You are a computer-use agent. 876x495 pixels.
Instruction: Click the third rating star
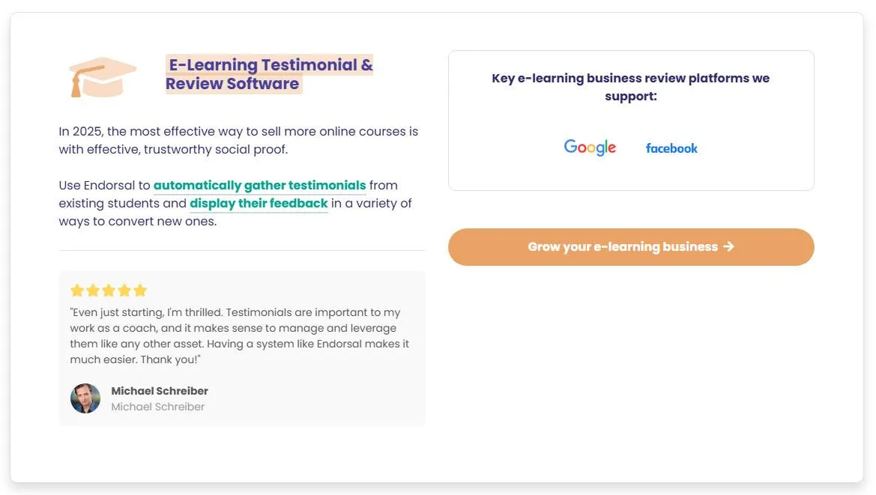coord(109,291)
